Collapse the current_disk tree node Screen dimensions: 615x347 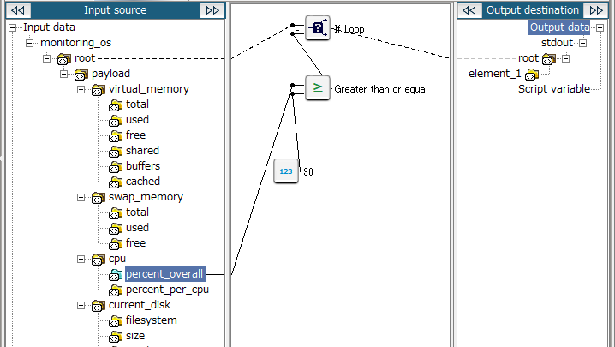click(81, 305)
